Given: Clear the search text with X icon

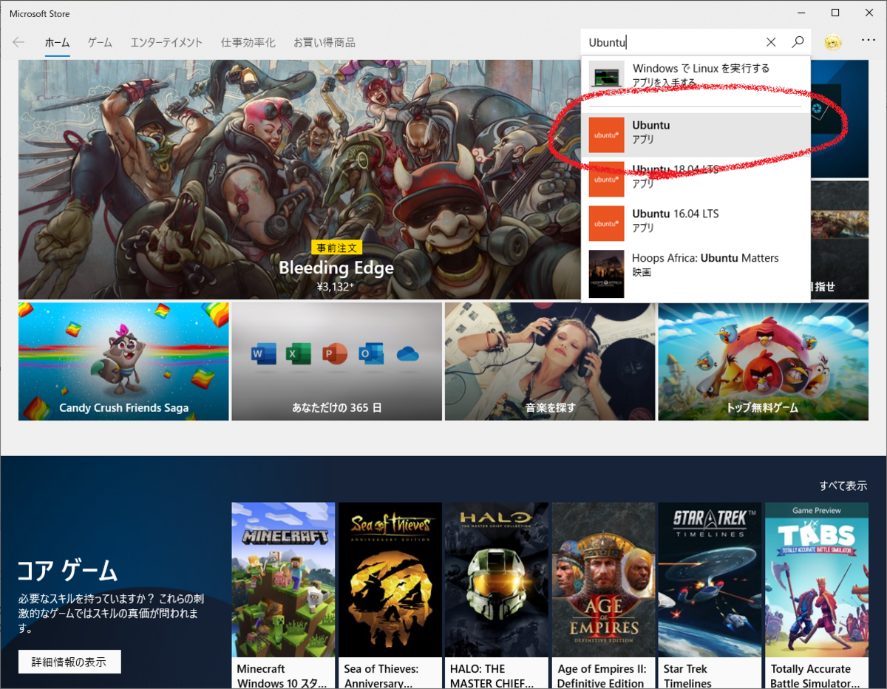Looking at the screenshot, I should click(x=771, y=42).
